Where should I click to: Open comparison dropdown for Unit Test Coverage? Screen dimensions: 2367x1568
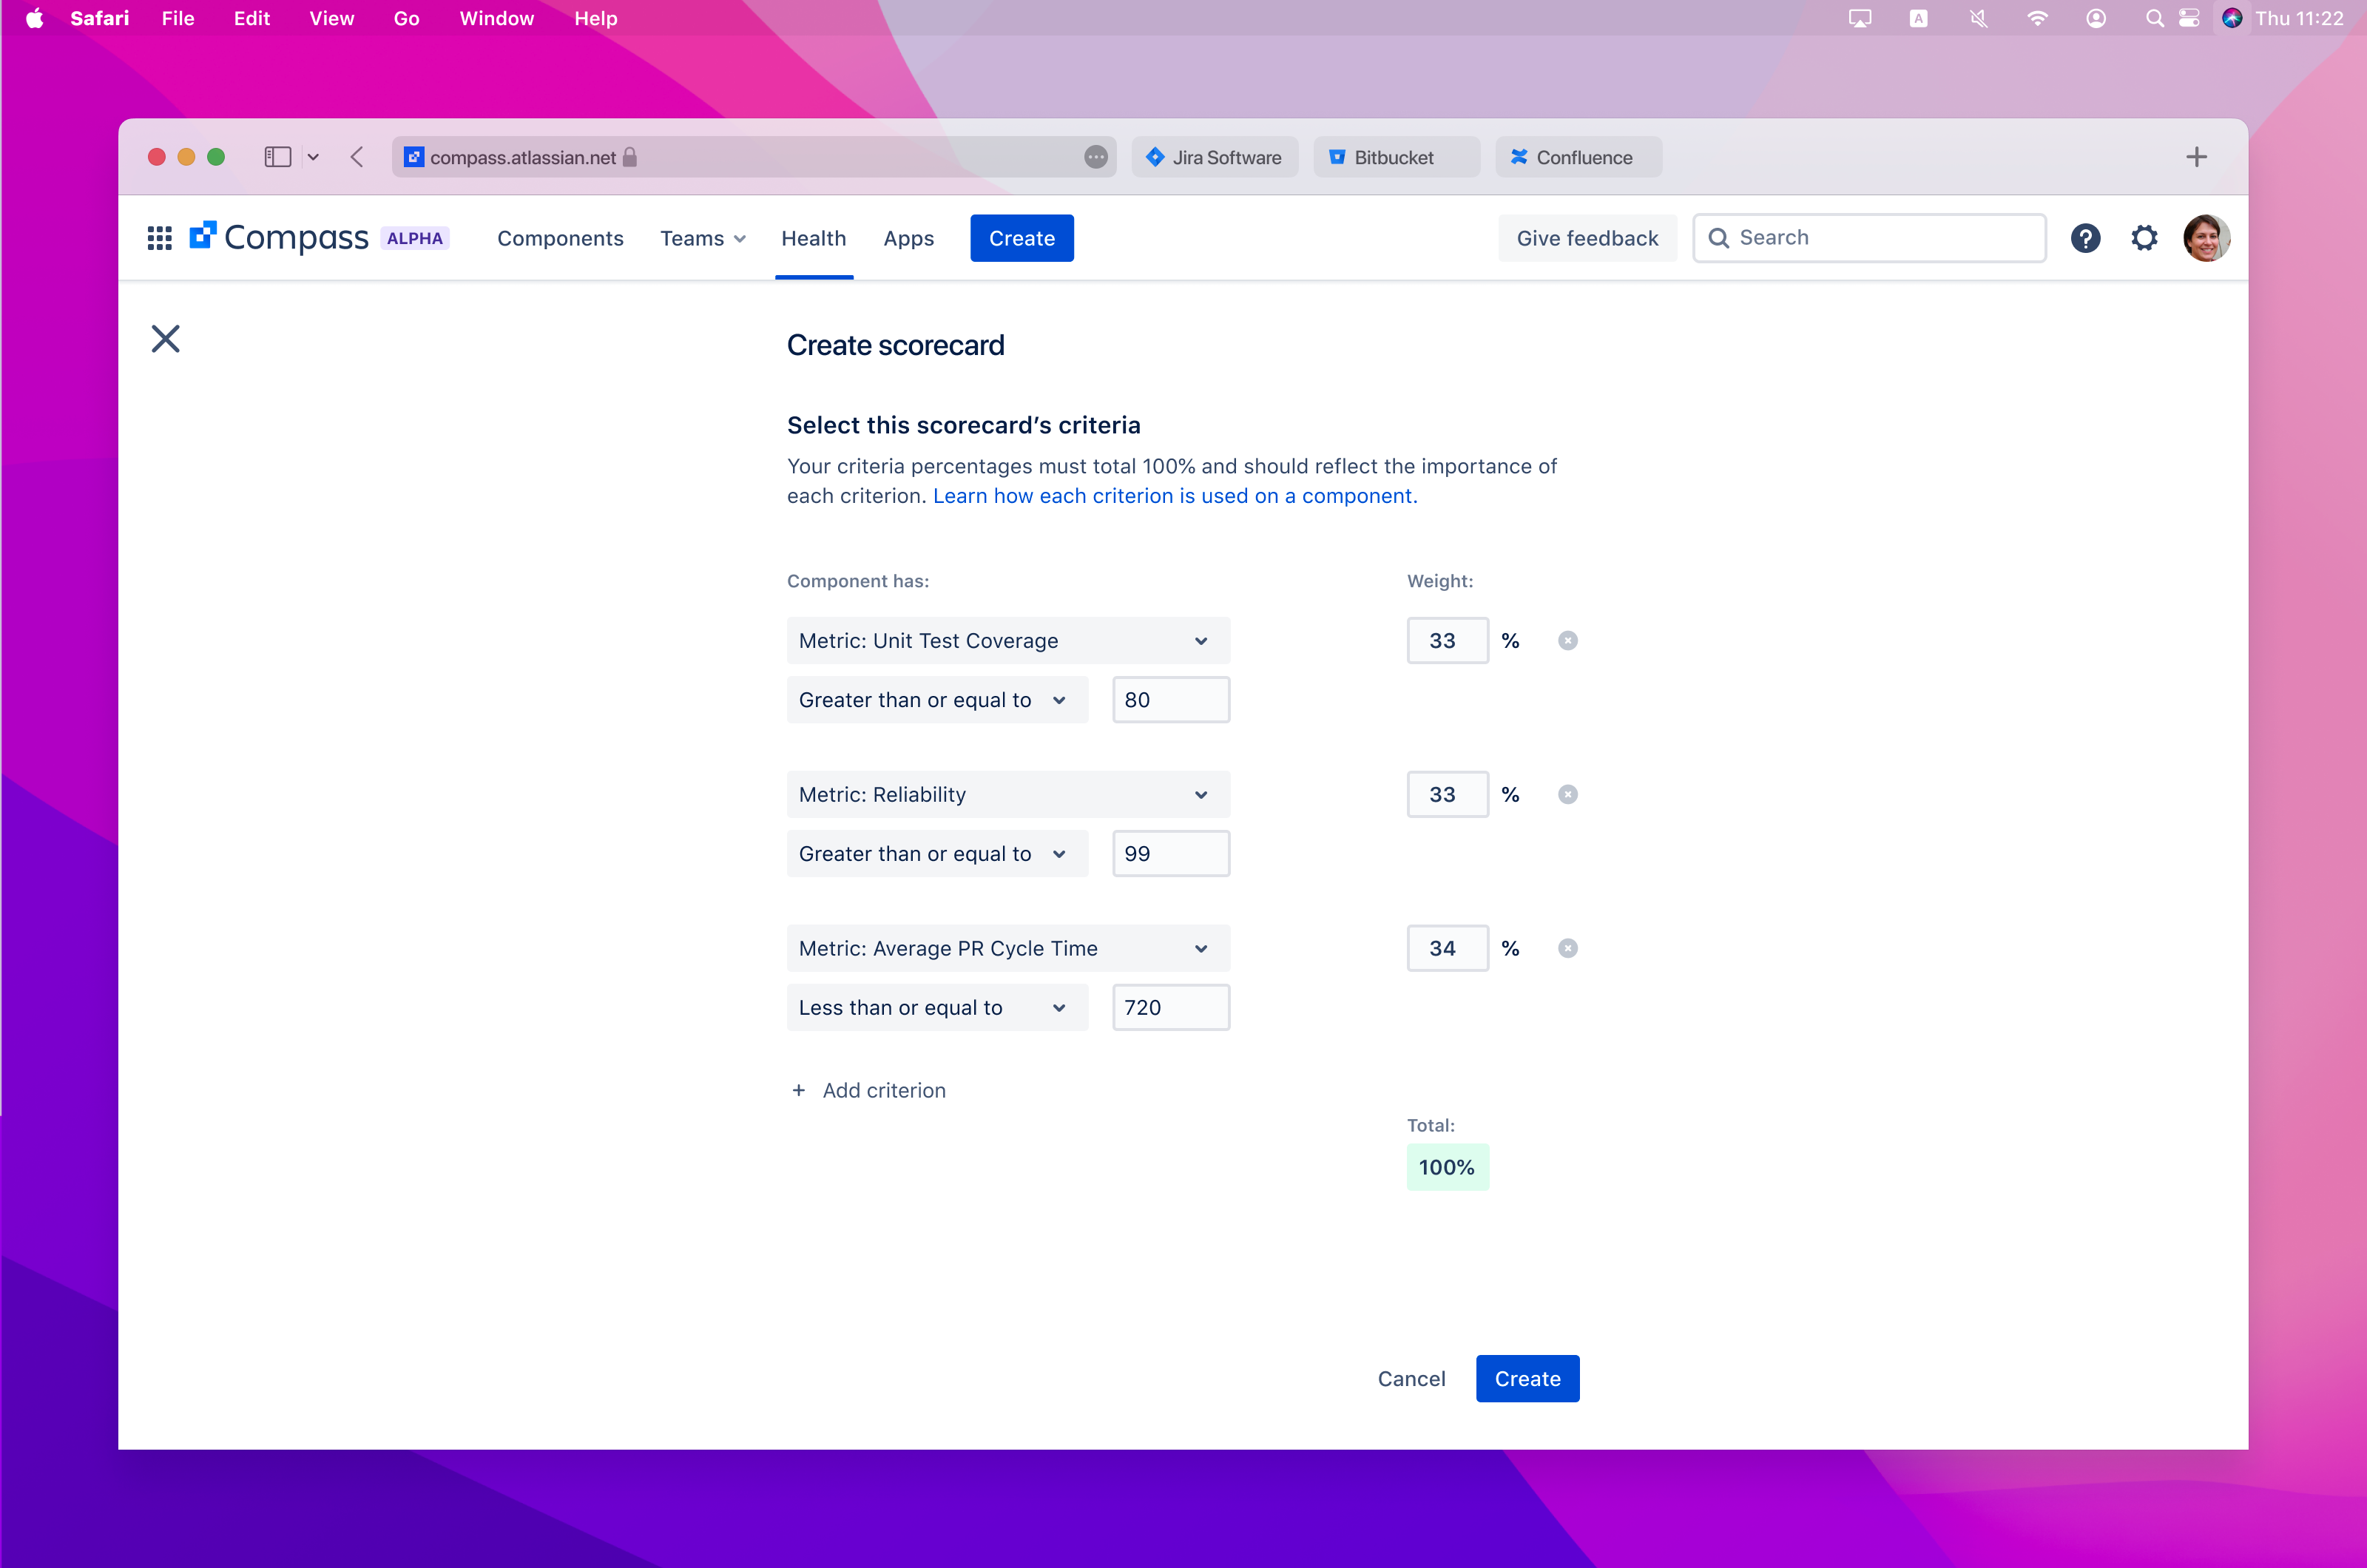click(x=937, y=700)
